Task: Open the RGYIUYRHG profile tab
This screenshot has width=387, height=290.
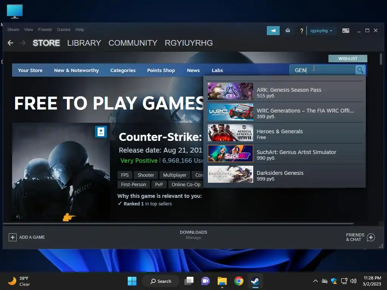Action: click(189, 43)
